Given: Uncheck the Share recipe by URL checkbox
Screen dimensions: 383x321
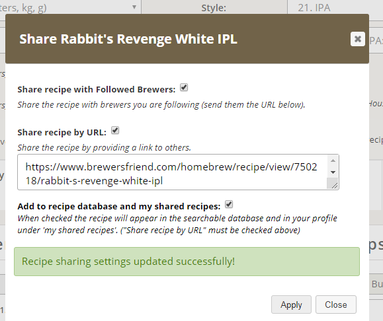Looking at the screenshot, I should [x=115, y=131].
